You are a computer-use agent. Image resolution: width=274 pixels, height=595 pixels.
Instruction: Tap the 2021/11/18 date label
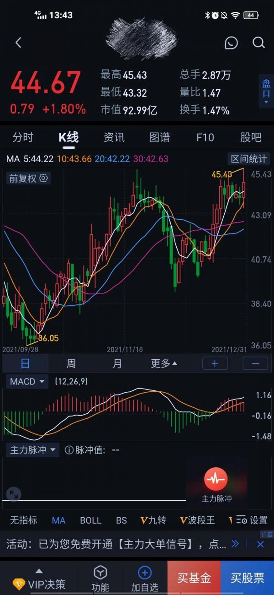(125, 349)
